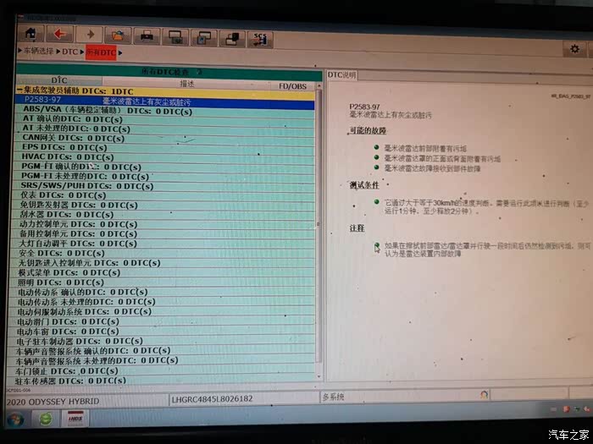This screenshot has width=593, height=444.
Task: Select 车门锁止 DTCs row
Action: (159, 371)
